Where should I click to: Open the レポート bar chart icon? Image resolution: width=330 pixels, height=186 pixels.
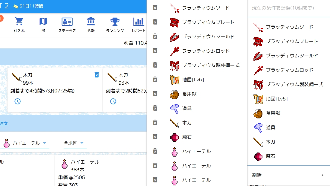click(138, 22)
